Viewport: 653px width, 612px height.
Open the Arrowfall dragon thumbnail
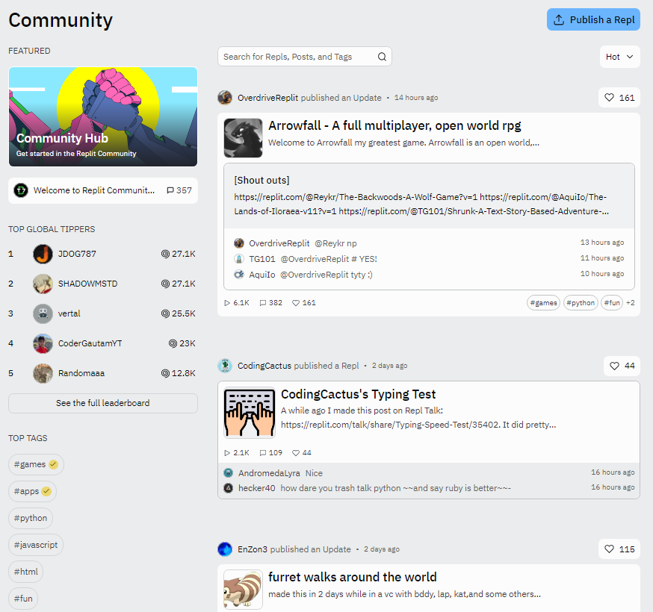coord(244,138)
